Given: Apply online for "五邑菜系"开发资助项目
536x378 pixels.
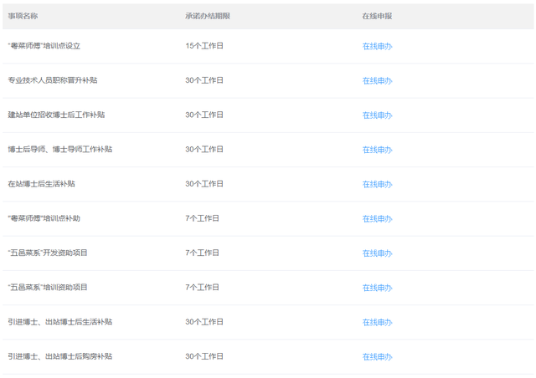Looking at the screenshot, I should point(377,253).
